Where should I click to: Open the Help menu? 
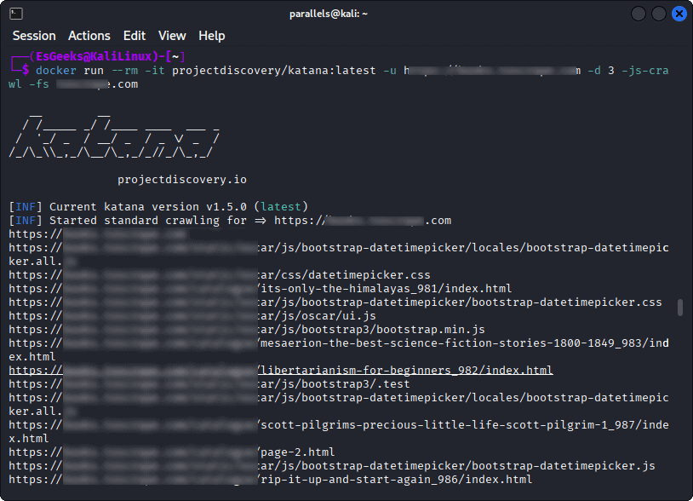point(212,36)
